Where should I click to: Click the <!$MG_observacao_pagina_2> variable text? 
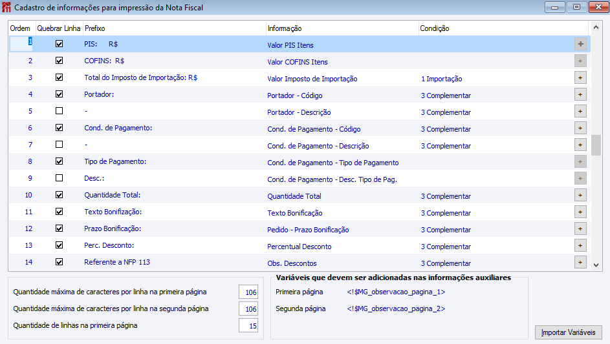click(396, 309)
